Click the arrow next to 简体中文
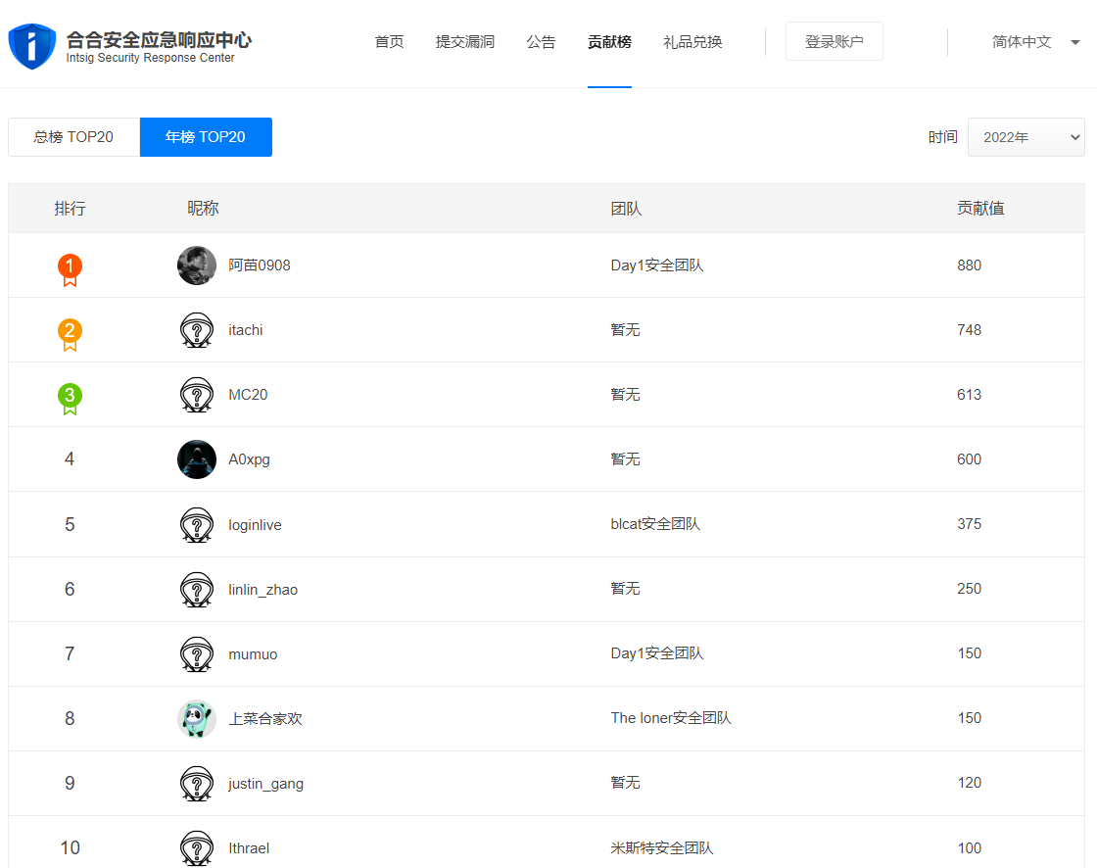Screen dimensions: 1097x868 click(1075, 43)
